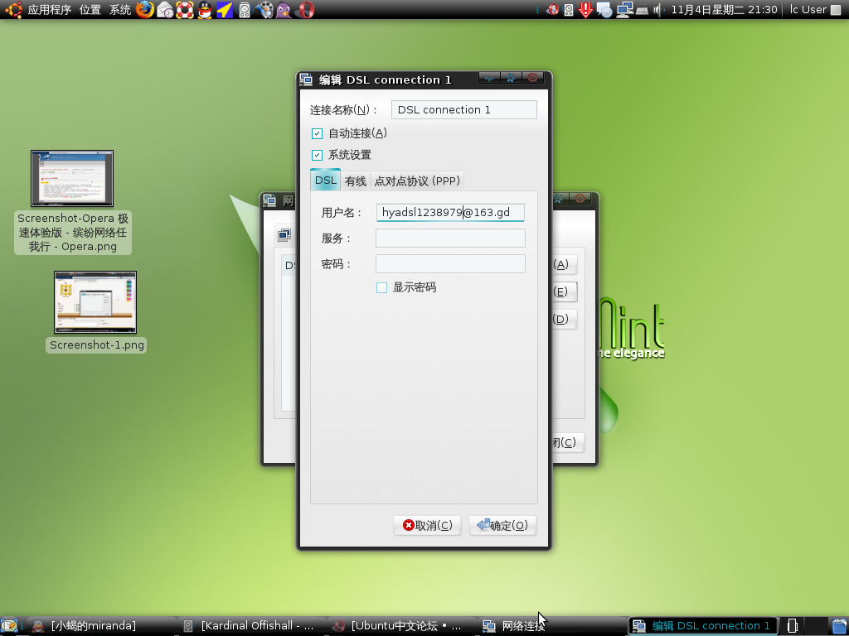Select the Screenshot-1.png desktop file thumbnail

pyautogui.click(x=95, y=302)
